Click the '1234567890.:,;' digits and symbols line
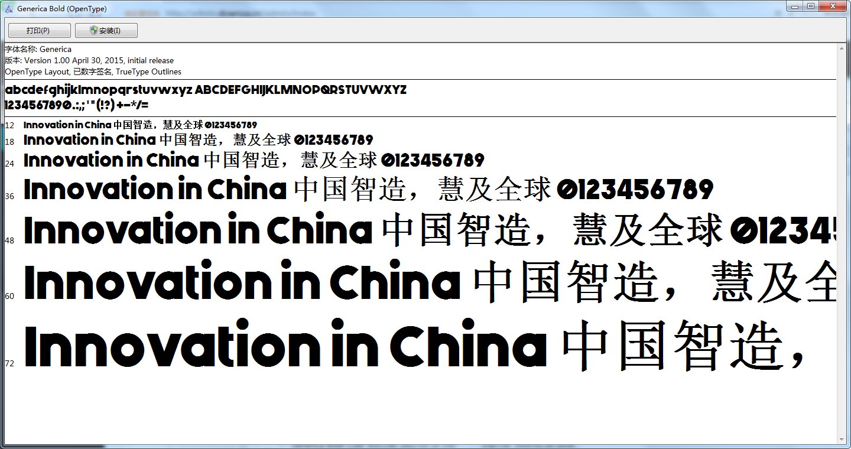Screen dimensions: 851x449 tap(77, 106)
